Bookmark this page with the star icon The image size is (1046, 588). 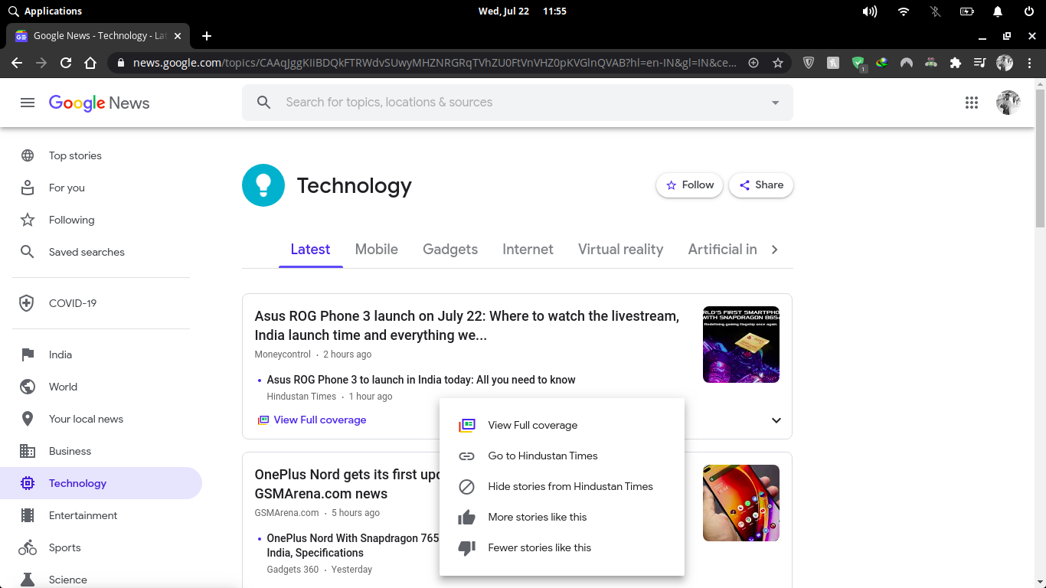pyautogui.click(x=778, y=63)
